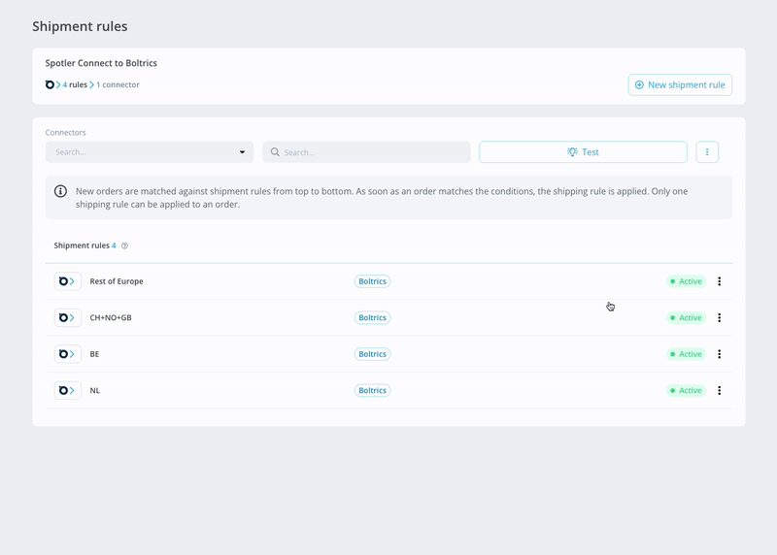777x555 pixels.
Task: Click the Active status of CH+NO+GB
Action: point(686,317)
